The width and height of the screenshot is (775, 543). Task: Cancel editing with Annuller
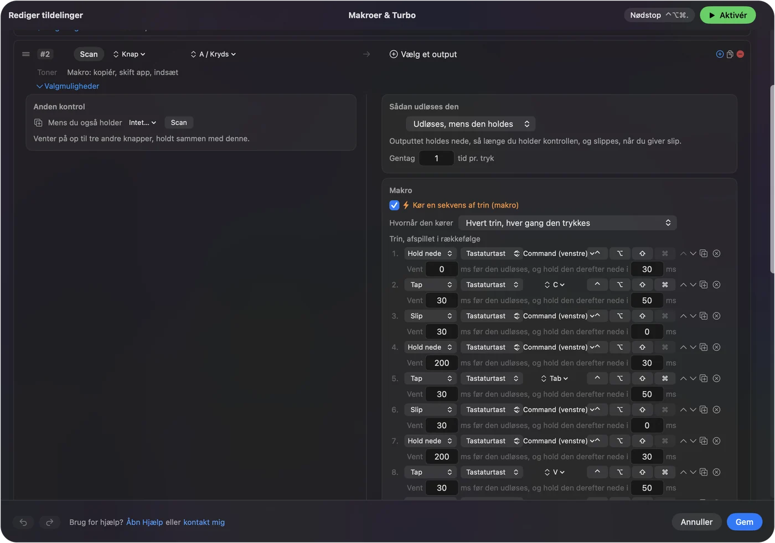696,522
